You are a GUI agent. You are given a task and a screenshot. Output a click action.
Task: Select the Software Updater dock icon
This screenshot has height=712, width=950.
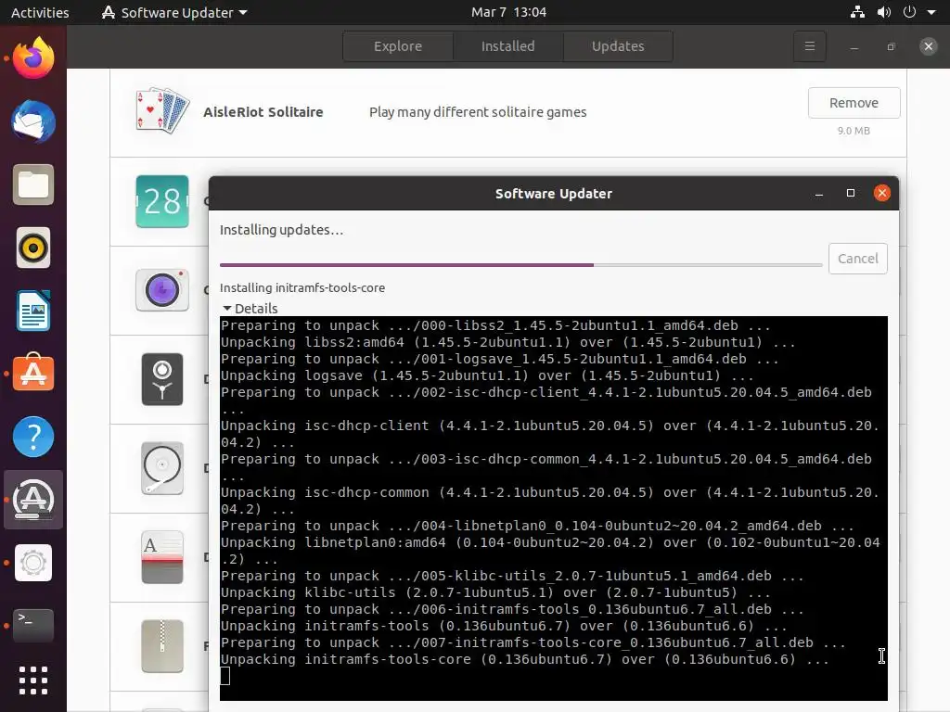(33, 500)
